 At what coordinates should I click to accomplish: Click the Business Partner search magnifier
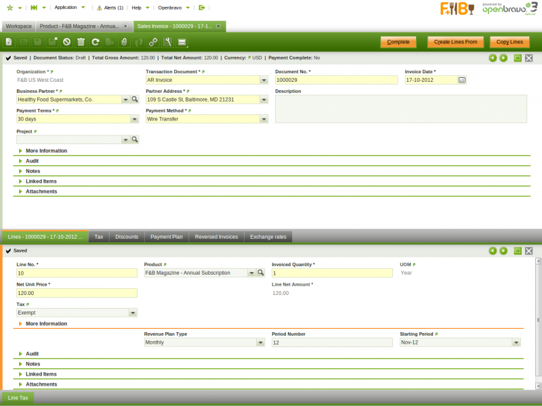pos(135,99)
